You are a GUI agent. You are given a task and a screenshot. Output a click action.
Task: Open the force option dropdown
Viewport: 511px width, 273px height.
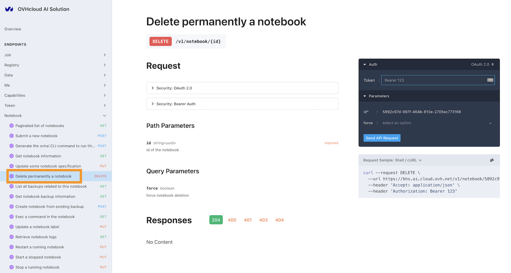click(437, 123)
